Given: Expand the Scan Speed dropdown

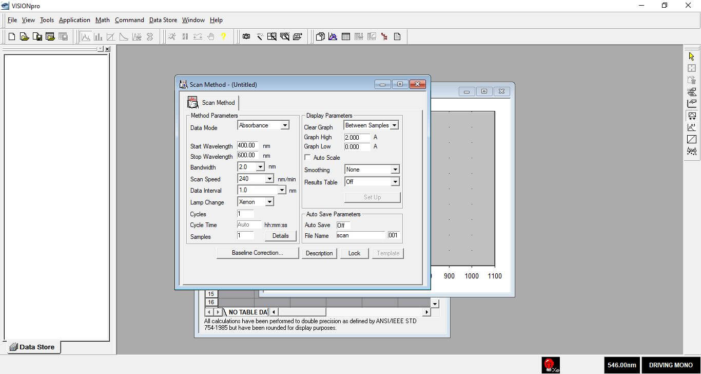Looking at the screenshot, I should click(x=269, y=179).
